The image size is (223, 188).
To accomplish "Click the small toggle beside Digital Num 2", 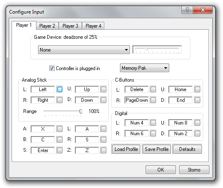I will (197, 134).
